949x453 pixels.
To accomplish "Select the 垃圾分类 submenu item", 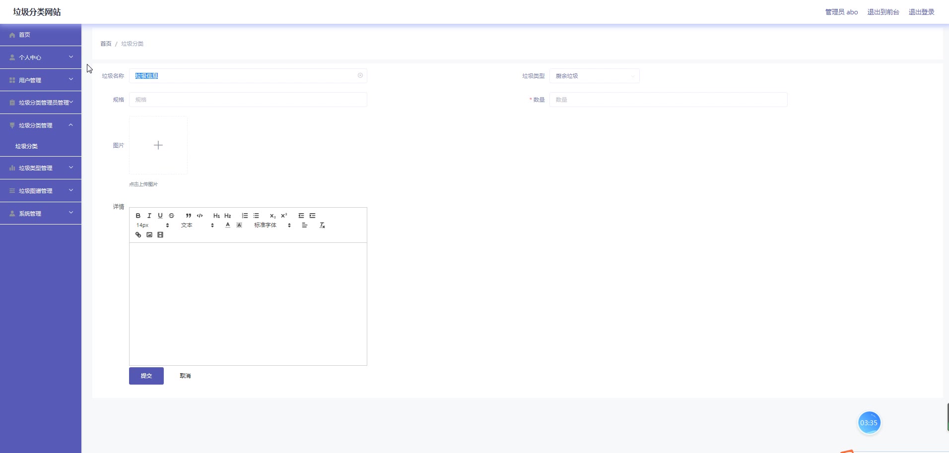I will (x=41, y=146).
